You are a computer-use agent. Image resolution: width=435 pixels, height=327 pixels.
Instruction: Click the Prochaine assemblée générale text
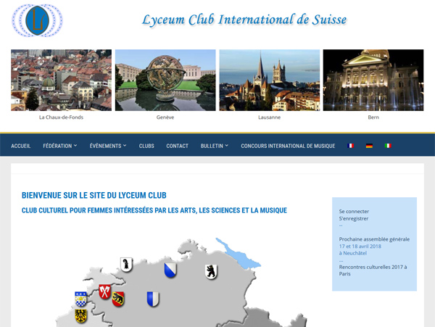[374, 239]
